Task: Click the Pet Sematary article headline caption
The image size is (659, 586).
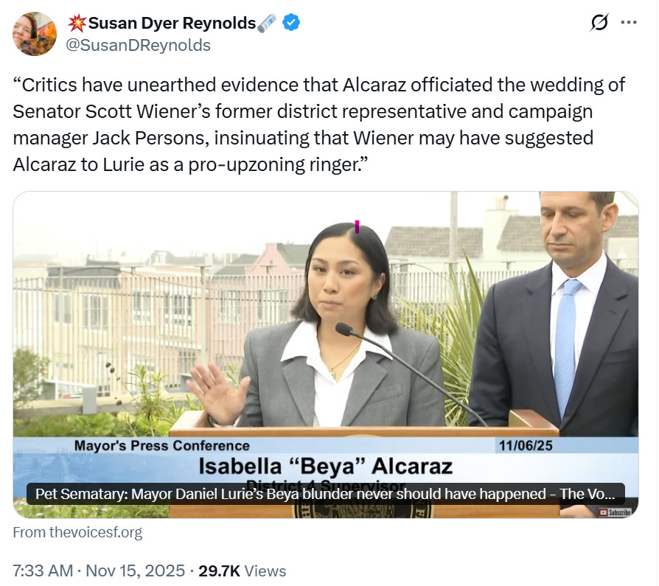Action: click(x=325, y=494)
